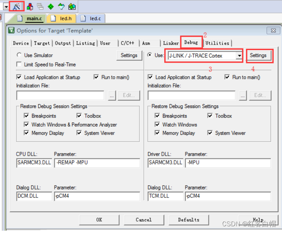This screenshot has height=231, width=282.
Task: Confirm dialog with OK button
Action: tap(99, 220)
